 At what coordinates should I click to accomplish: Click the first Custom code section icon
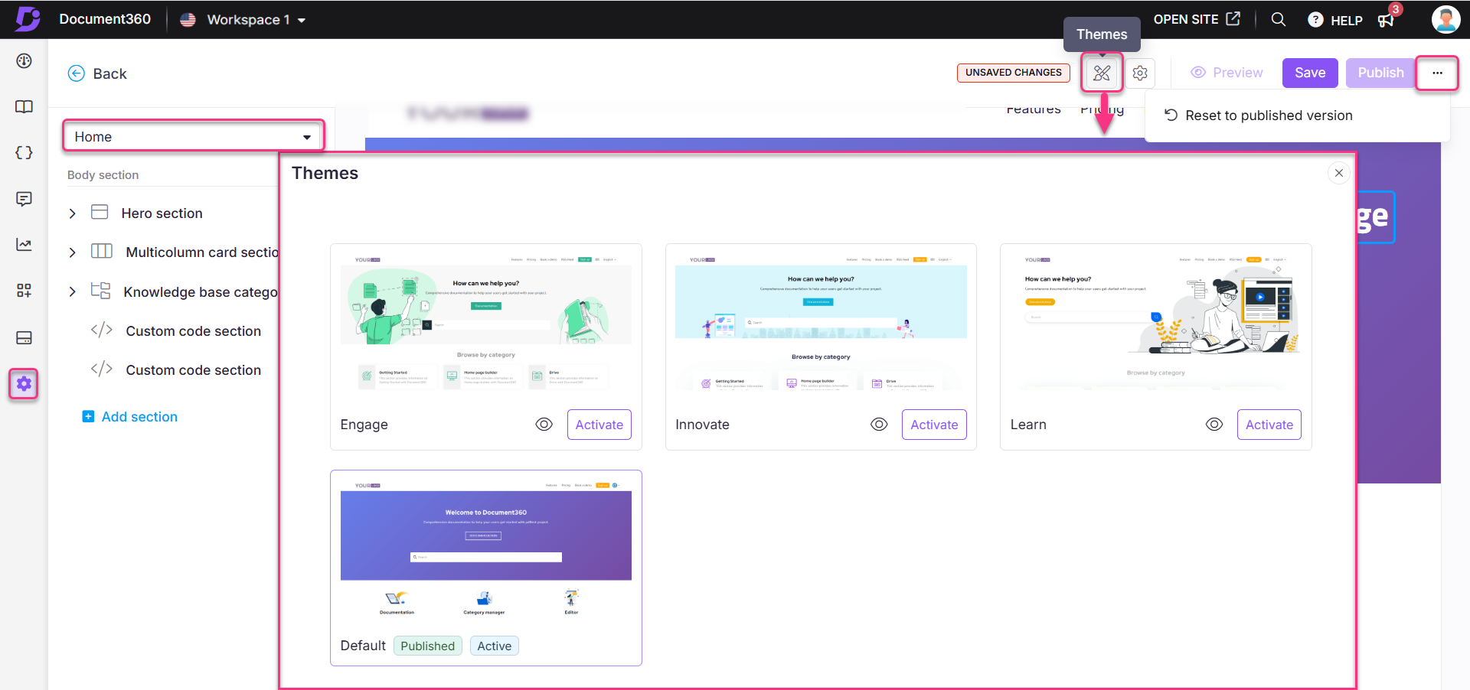[x=102, y=330]
